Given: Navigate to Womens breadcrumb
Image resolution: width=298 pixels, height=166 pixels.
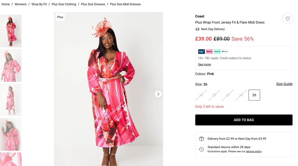Looking at the screenshot, I should pos(20,4).
